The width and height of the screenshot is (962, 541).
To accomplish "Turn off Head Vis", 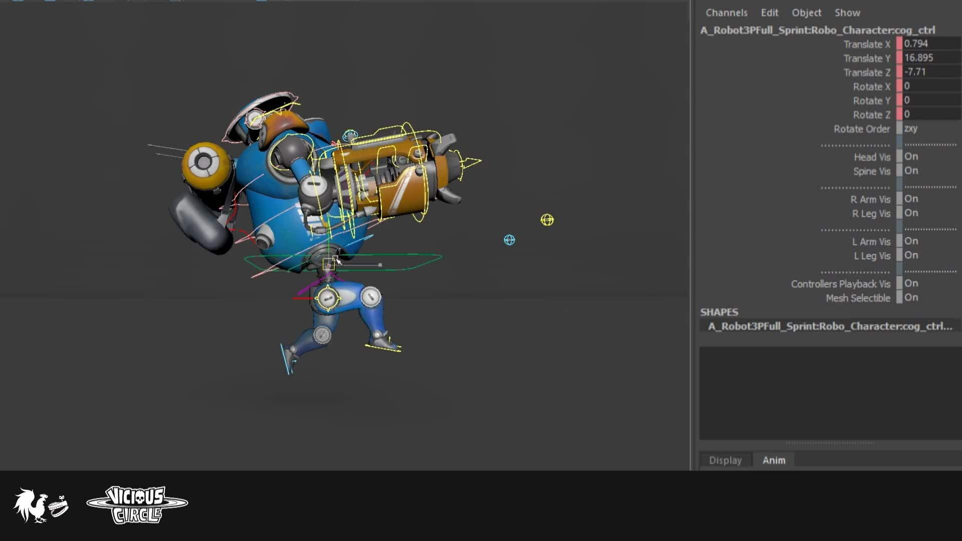I will [x=911, y=156].
